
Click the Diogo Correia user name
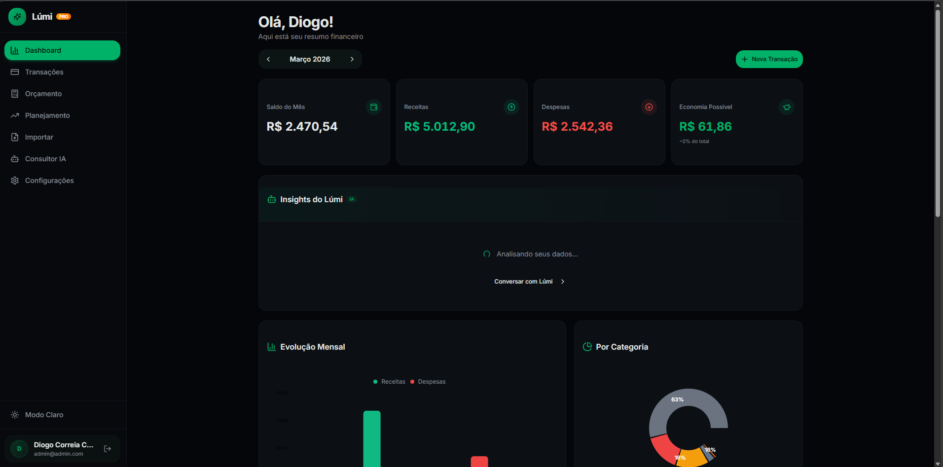pos(64,445)
